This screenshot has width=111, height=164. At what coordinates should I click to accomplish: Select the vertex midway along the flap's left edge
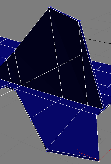pyautogui.click(x=30, y=118)
